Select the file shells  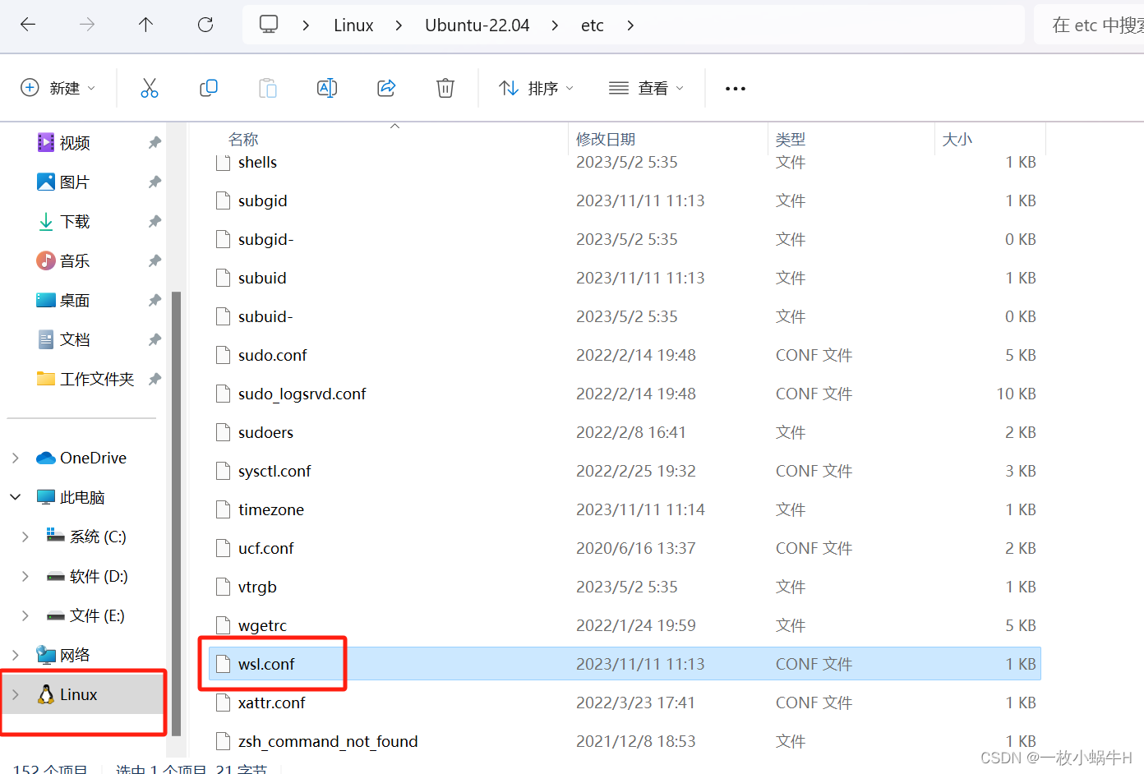(x=257, y=162)
